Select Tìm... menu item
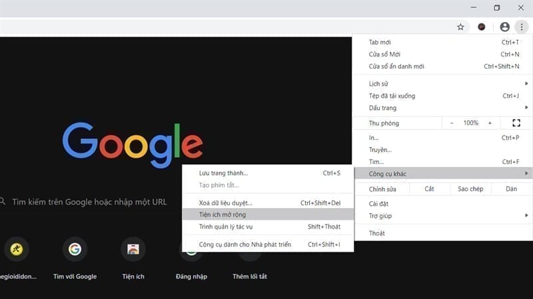 [x=443, y=162]
